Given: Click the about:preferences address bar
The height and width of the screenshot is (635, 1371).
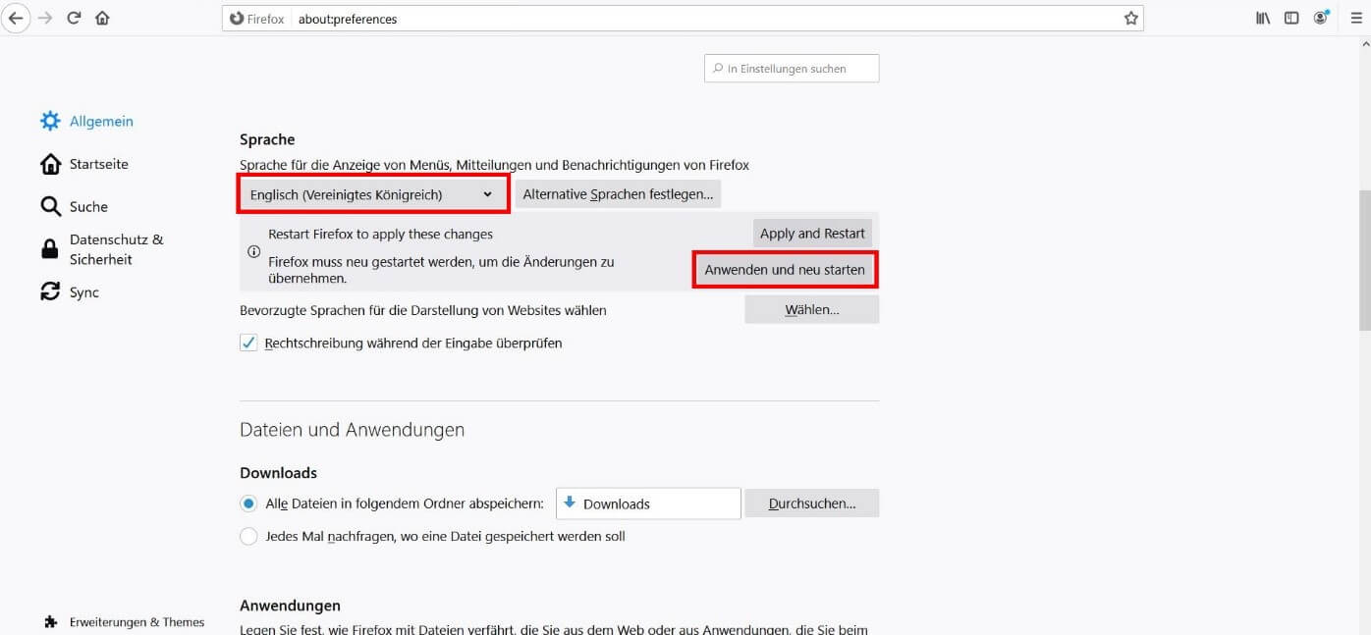Looking at the screenshot, I should click(683, 19).
